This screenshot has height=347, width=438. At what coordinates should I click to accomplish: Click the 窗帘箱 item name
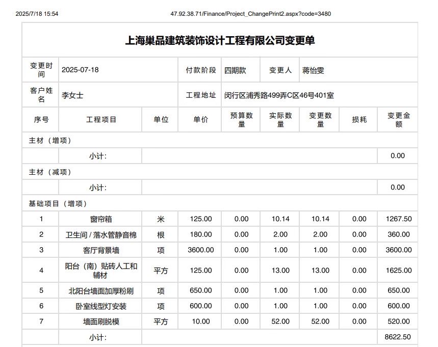pos(101,219)
